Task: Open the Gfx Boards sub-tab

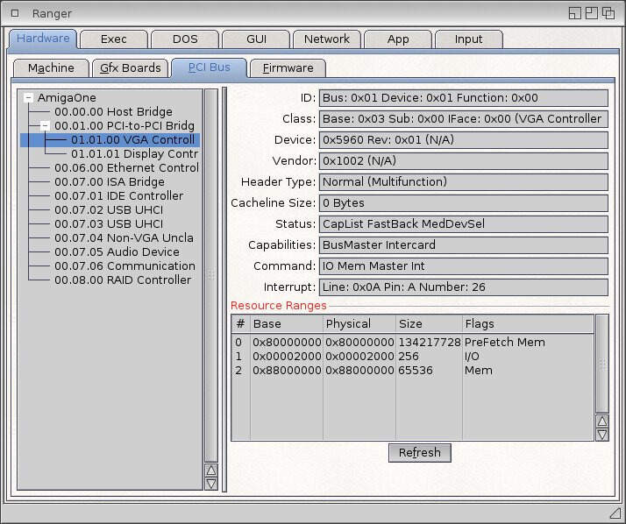Action: (131, 68)
